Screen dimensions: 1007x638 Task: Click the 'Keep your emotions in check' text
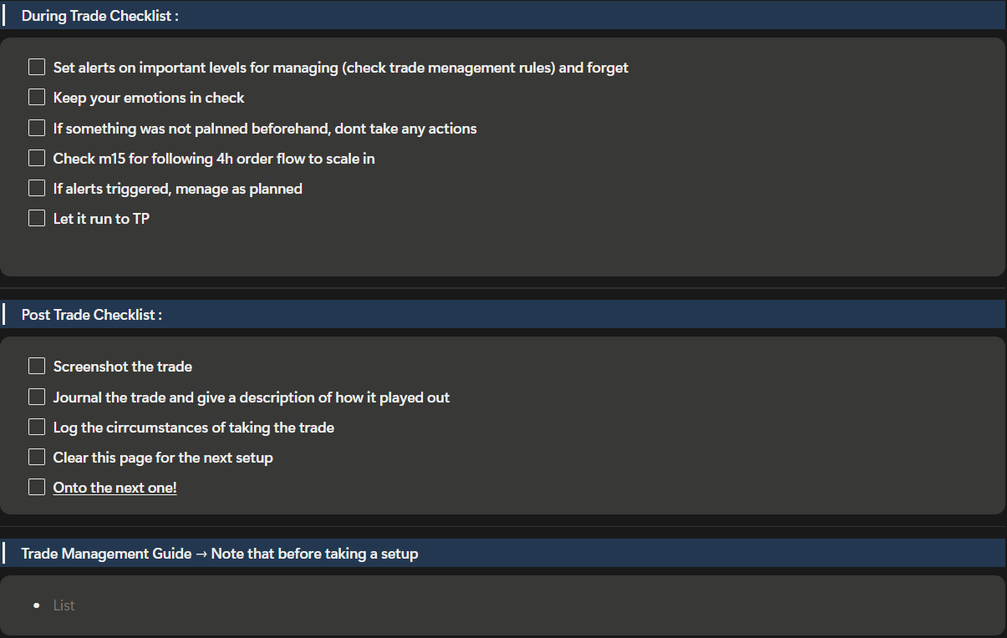(x=149, y=98)
